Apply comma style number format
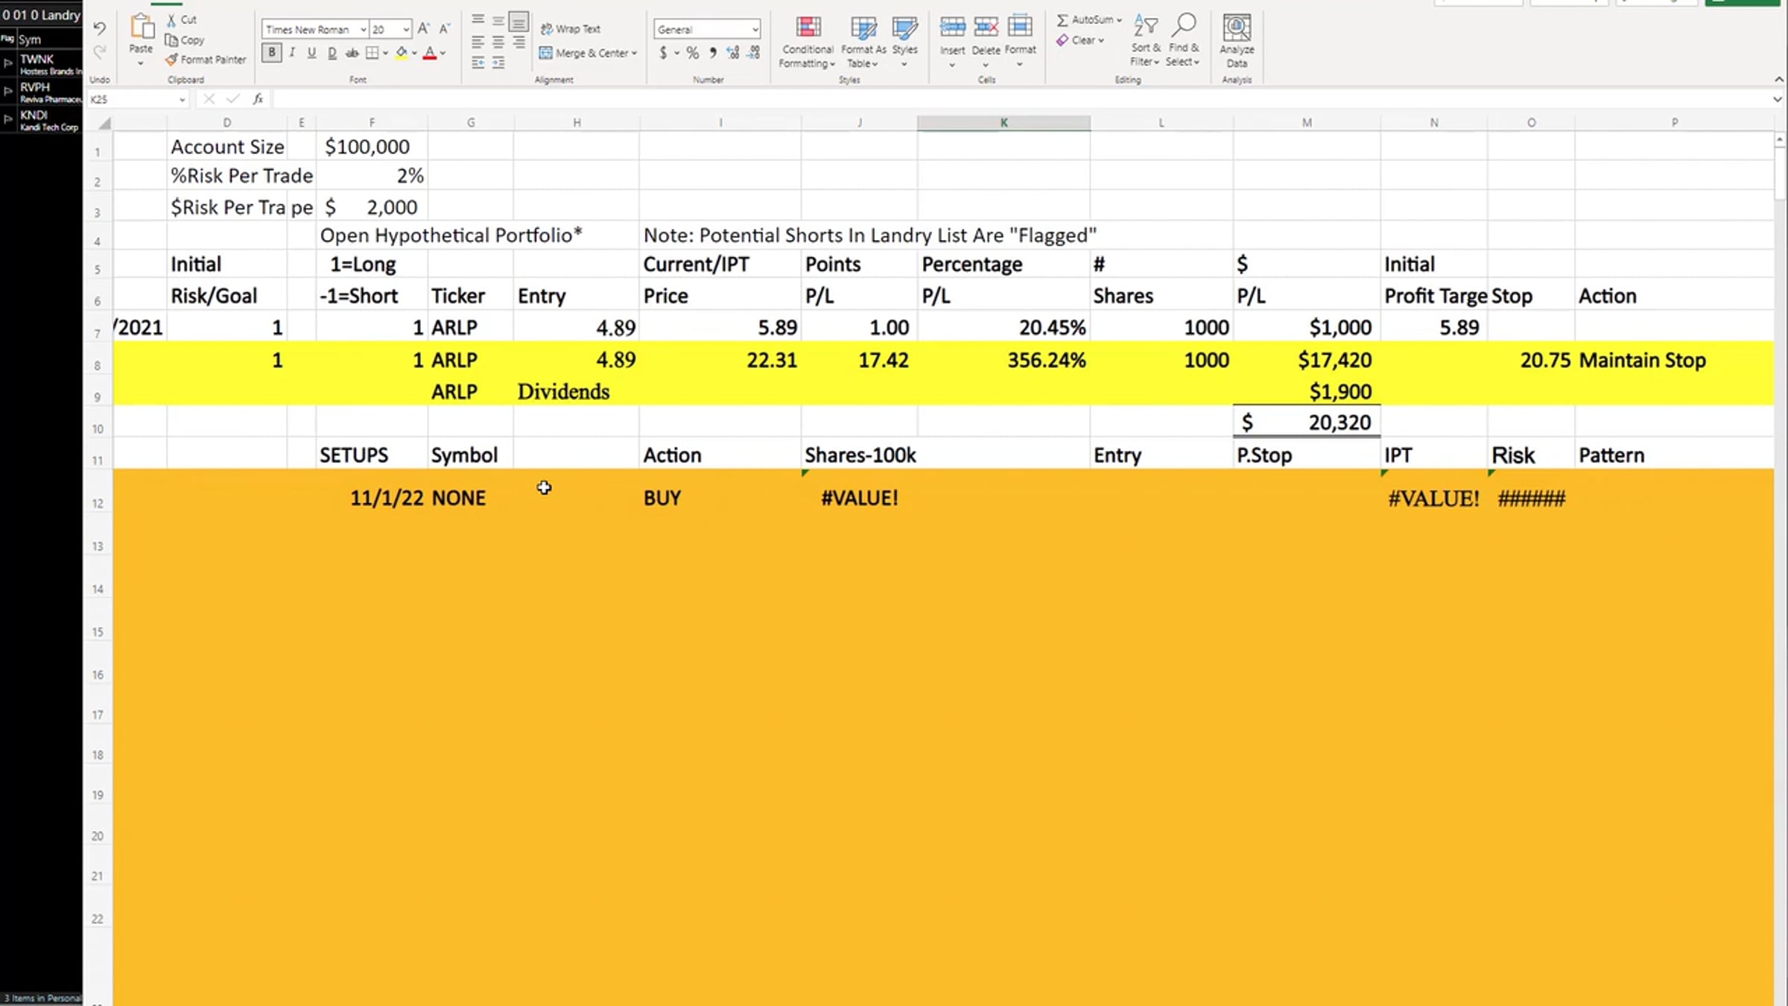Image resolution: width=1788 pixels, height=1006 pixels. 713,53
